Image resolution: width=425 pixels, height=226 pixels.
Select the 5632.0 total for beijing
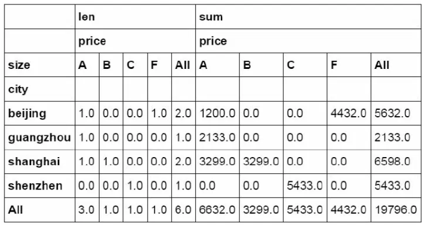396,113
